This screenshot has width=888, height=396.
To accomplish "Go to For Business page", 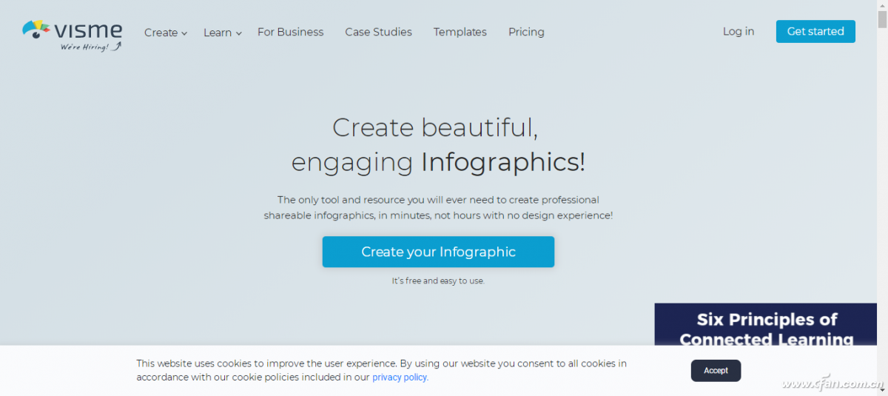I will 290,32.
